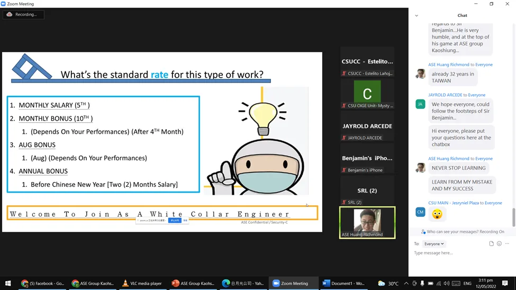Image resolution: width=516 pixels, height=290 pixels.
Task: Click the chat file attachment icon
Action: tap(491, 244)
